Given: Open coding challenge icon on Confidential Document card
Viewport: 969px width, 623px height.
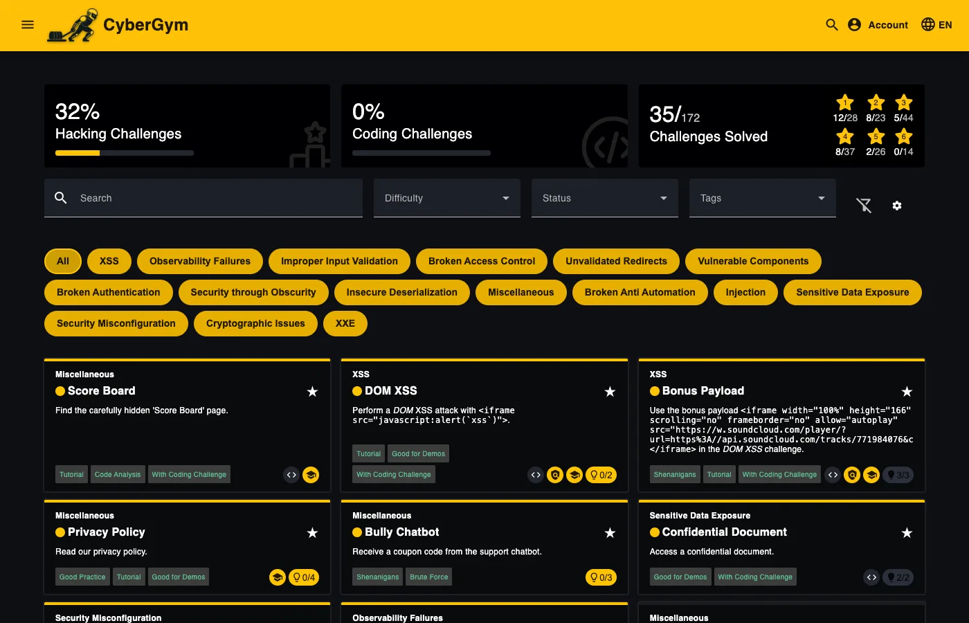Looking at the screenshot, I should [x=871, y=577].
